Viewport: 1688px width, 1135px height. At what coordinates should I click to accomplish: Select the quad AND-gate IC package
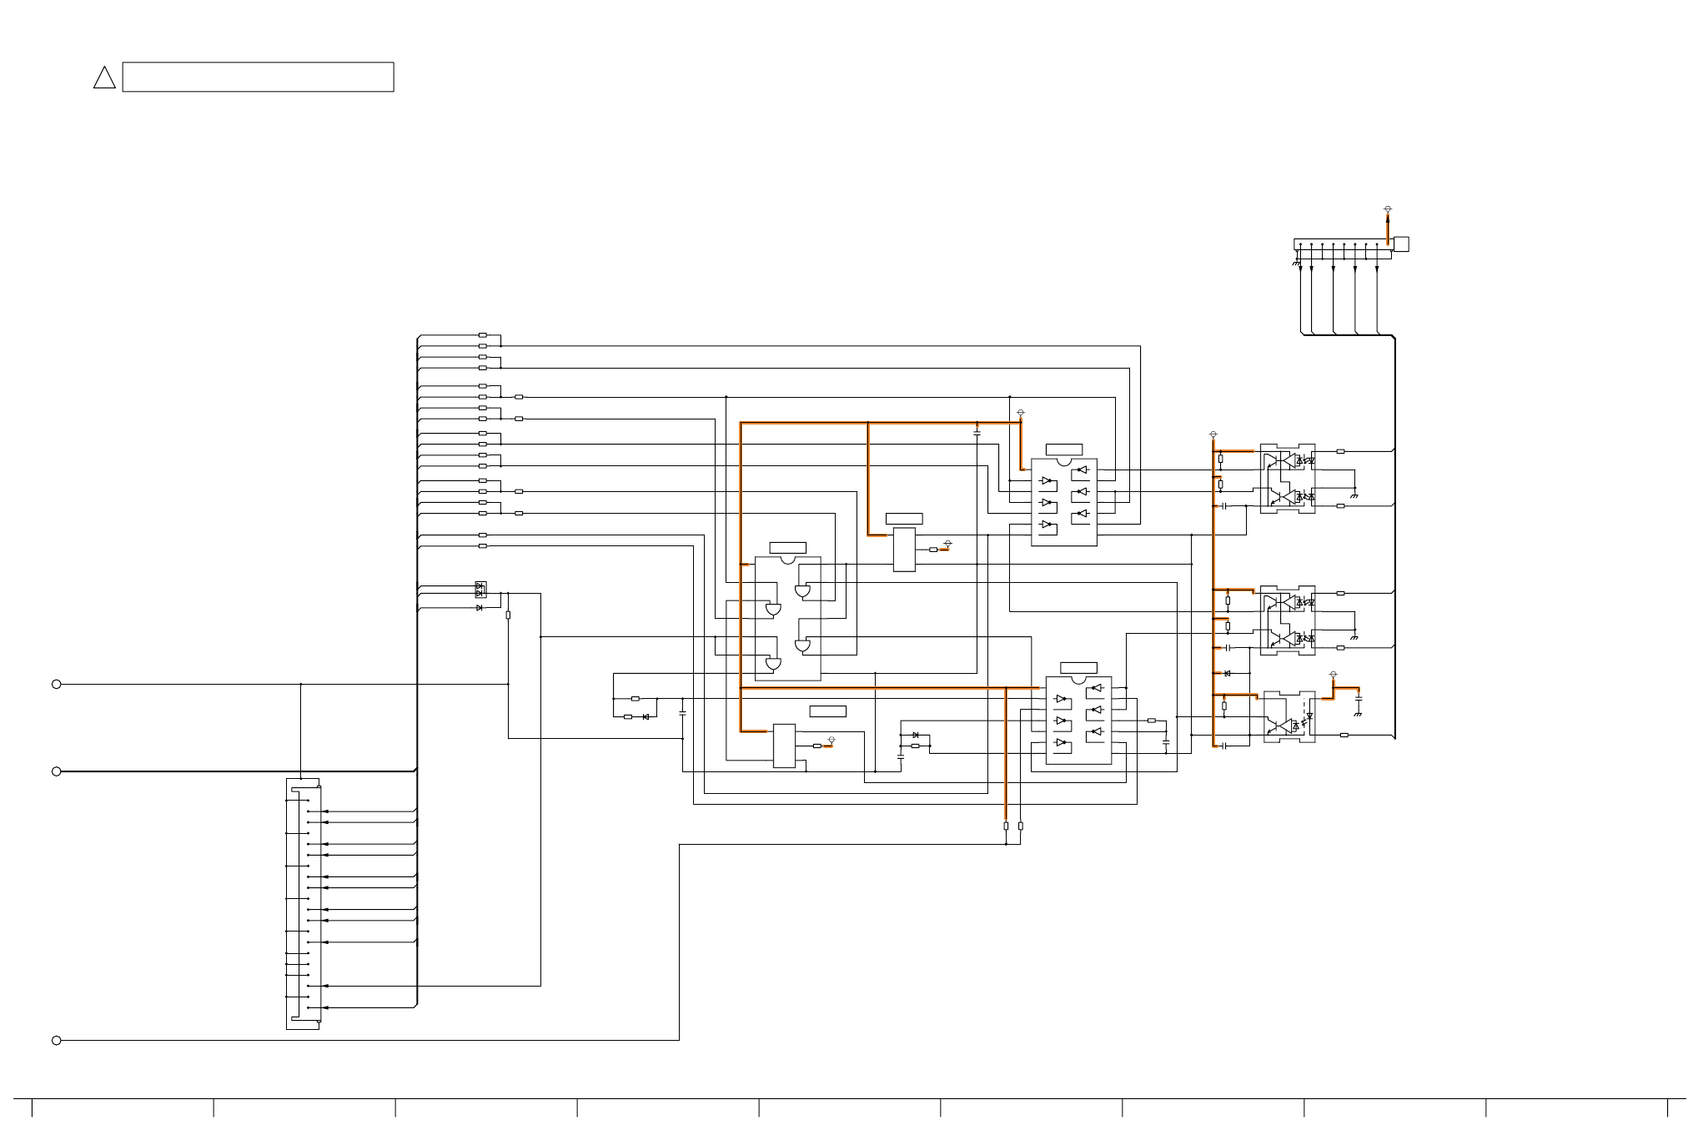tap(787, 619)
